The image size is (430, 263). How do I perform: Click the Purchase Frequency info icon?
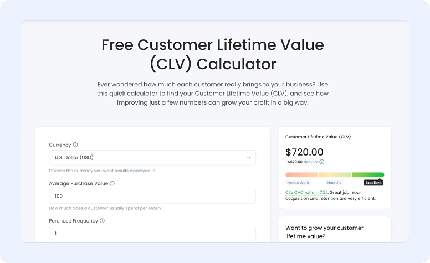tap(102, 221)
